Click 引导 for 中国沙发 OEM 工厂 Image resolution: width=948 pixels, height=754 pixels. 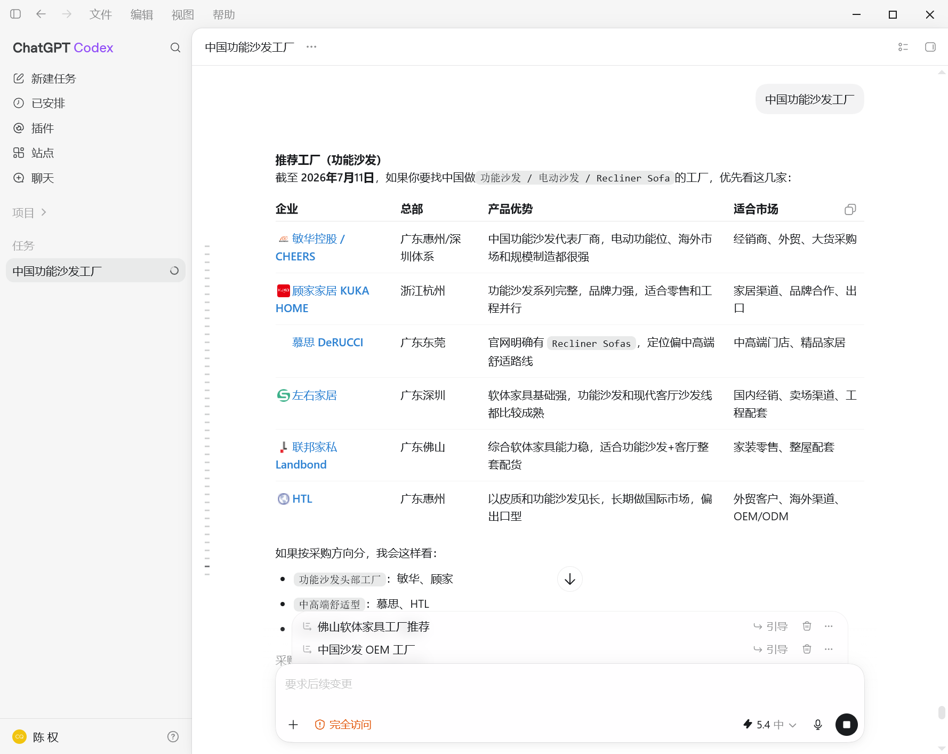770,649
